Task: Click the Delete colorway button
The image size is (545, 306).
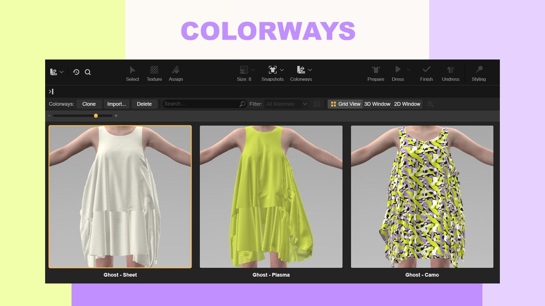Action: [144, 104]
